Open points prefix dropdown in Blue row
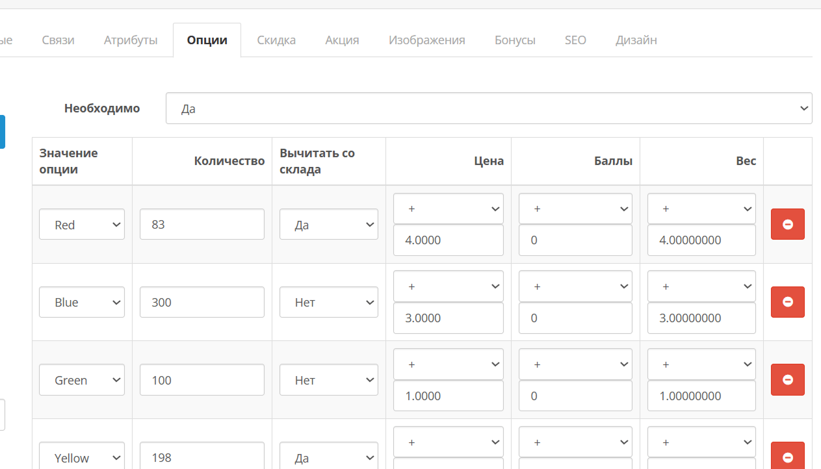Screen dimensions: 821x469 575,286
